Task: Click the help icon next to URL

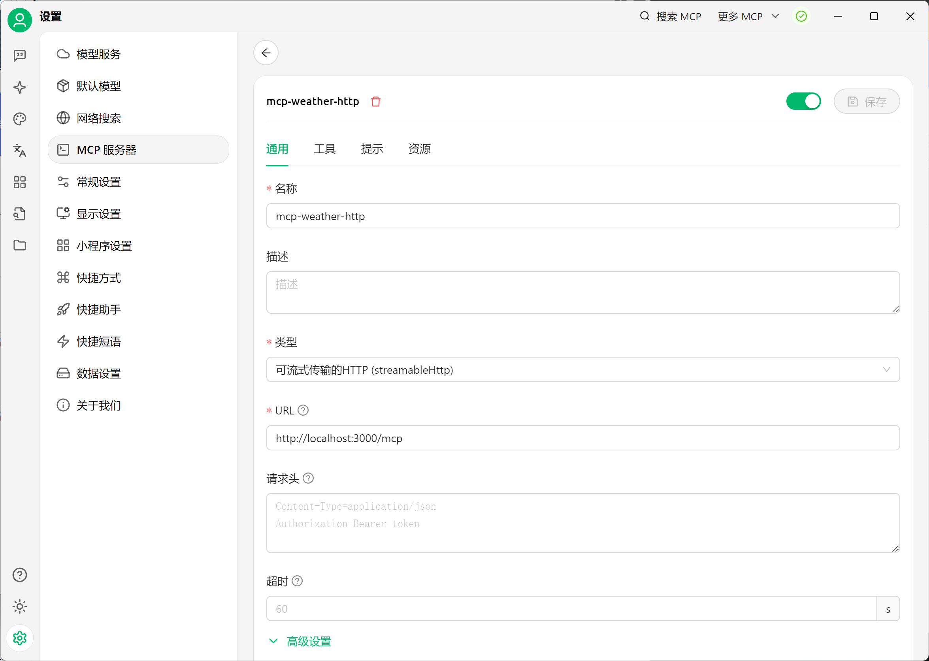Action: pyautogui.click(x=303, y=410)
